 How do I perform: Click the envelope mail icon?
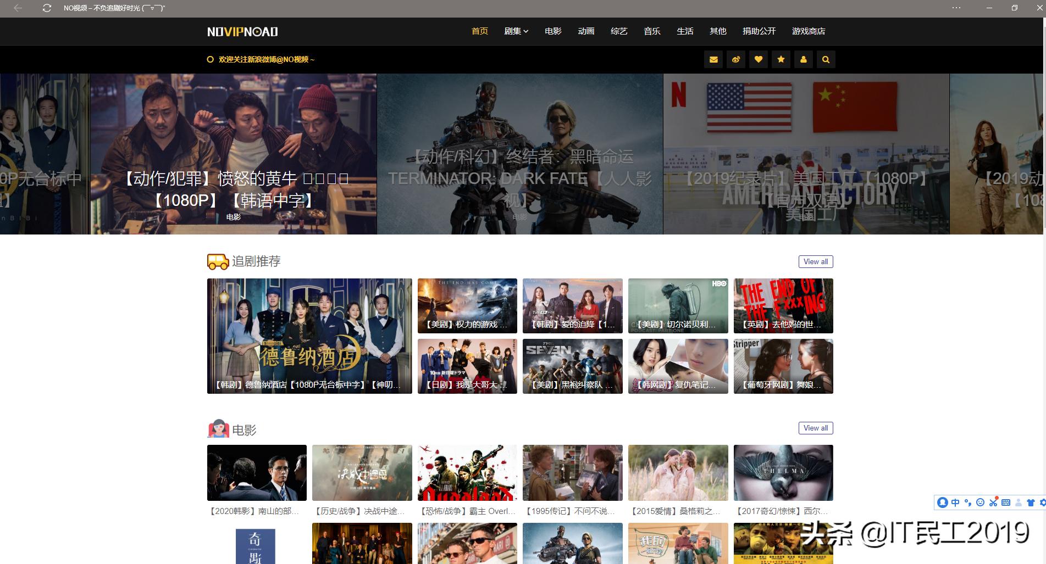(x=713, y=59)
